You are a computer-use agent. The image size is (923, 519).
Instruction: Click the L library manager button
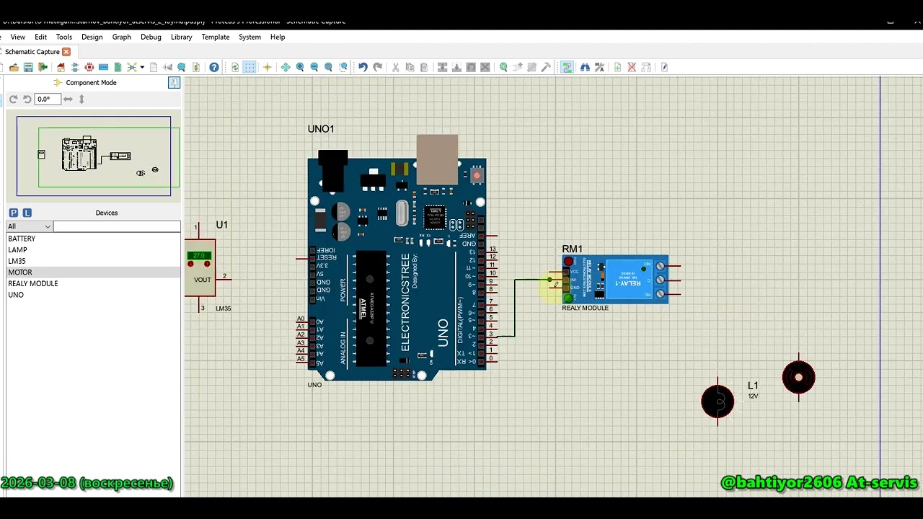click(27, 213)
